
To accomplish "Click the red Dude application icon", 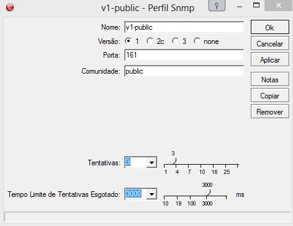I will tap(10, 7).
